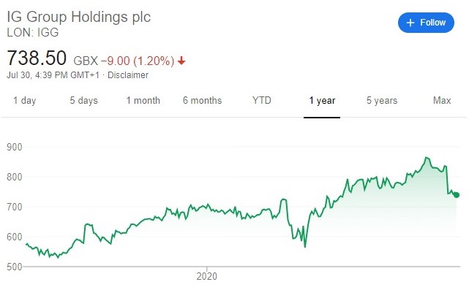This screenshot has height=290, width=469.
Task: Select the YTD range tab
Action: 262,101
